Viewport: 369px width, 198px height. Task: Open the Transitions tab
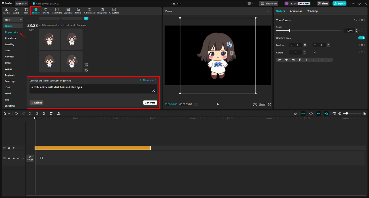tap(57, 11)
